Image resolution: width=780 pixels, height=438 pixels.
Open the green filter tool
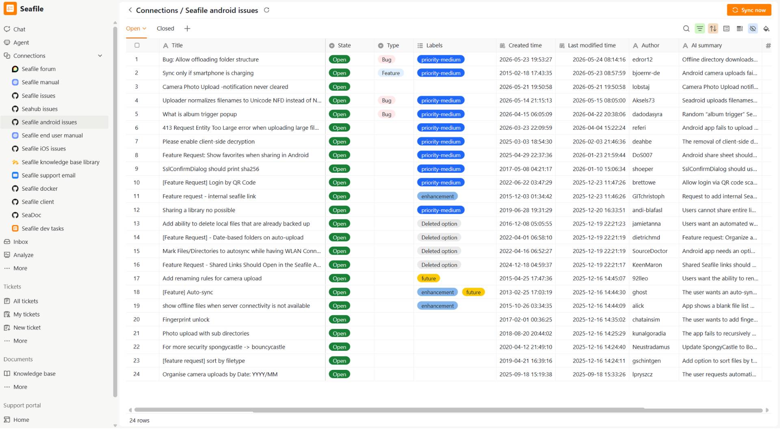point(700,28)
